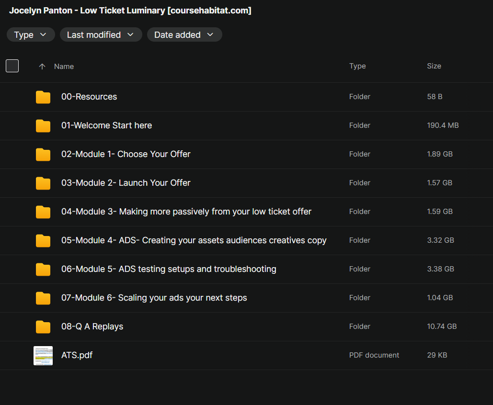Click folder icon for 04-Module 3 passive income
Viewport: 493px width, 405px height.
pyautogui.click(x=43, y=212)
